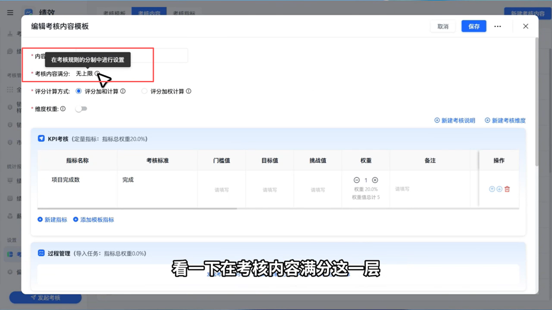552x310 pixels.
Task: Click the 过程管理 section icon
Action: click(41, 253)
